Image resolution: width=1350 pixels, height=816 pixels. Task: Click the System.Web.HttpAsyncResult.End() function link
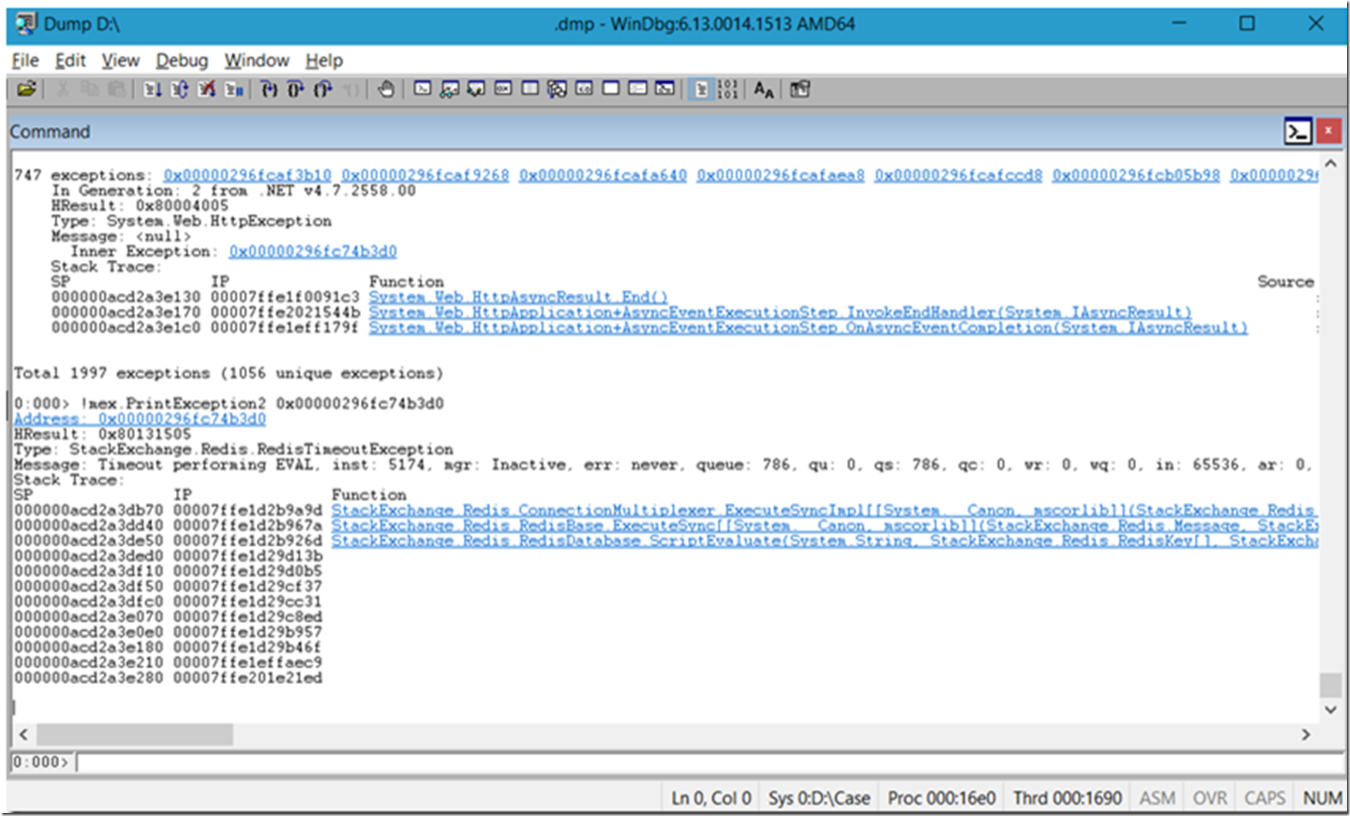coord(518,297)
